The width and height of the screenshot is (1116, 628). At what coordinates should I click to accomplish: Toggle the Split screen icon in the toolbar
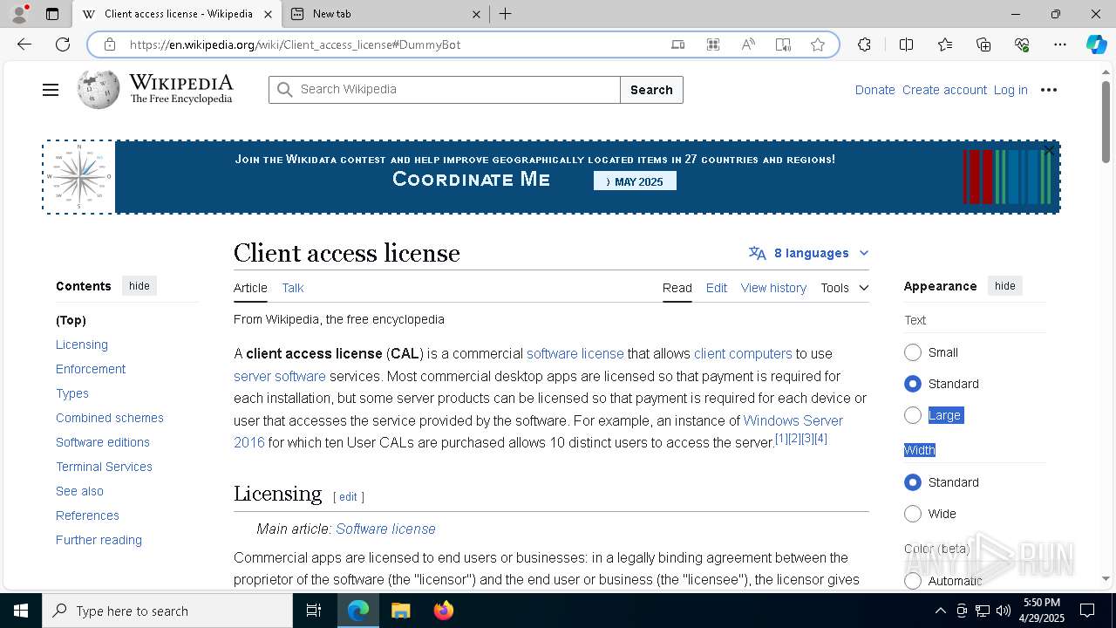906,44
